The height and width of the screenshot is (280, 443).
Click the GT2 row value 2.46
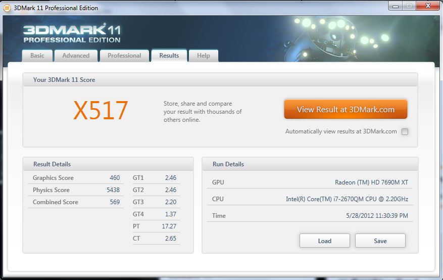(171, 190)
